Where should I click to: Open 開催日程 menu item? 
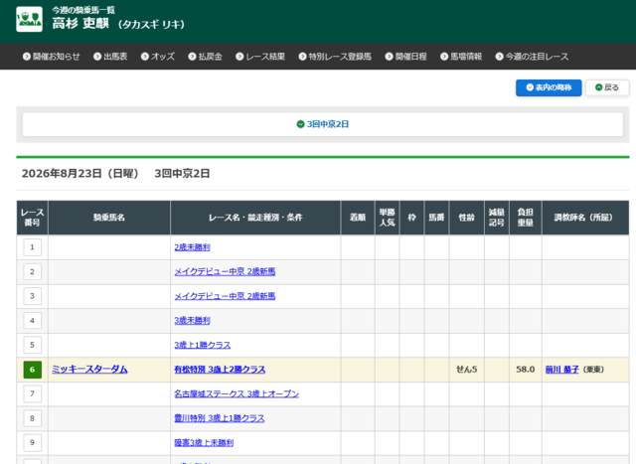click(x=406, y=57)
